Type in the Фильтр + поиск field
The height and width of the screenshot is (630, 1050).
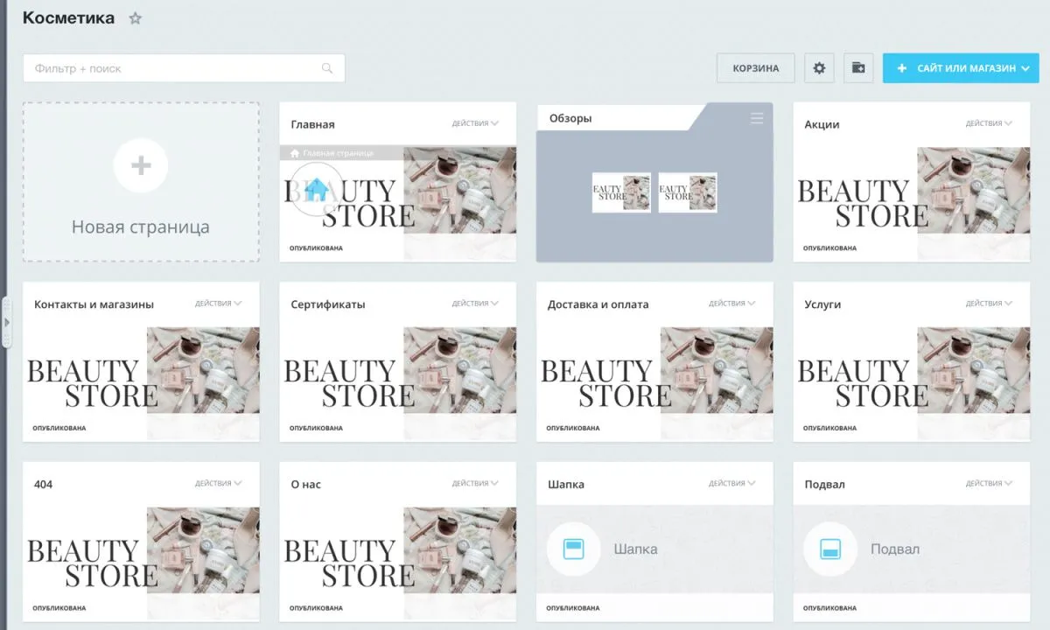(175, 68)
